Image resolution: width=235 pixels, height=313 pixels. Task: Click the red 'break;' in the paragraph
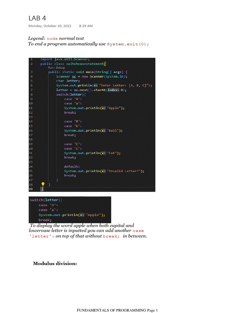[x=111, y=236]
